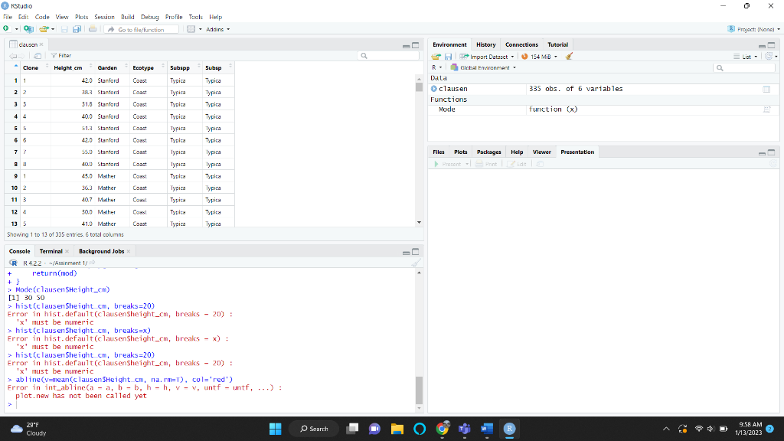Save workspace in Environment pane
This screenshot has width=784, height=441.
(449, 57)
